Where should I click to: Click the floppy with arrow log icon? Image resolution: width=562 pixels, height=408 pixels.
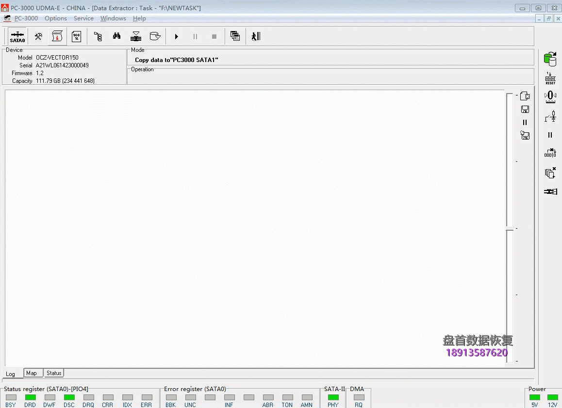[525, 135]
